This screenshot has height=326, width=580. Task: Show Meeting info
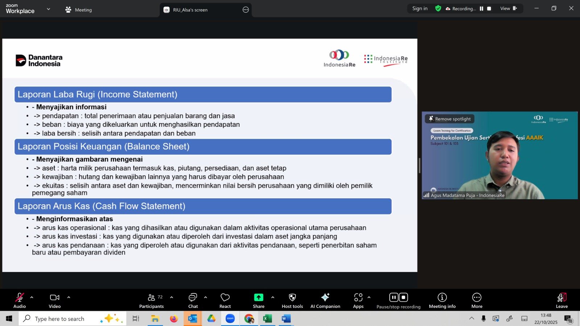442,300
